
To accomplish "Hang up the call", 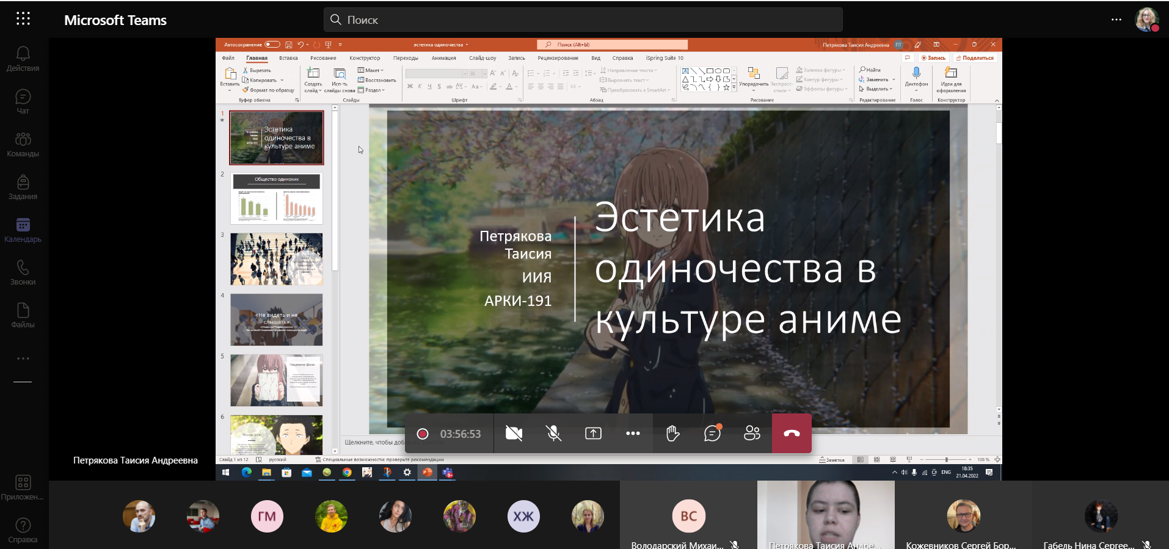I will [792, 434].
